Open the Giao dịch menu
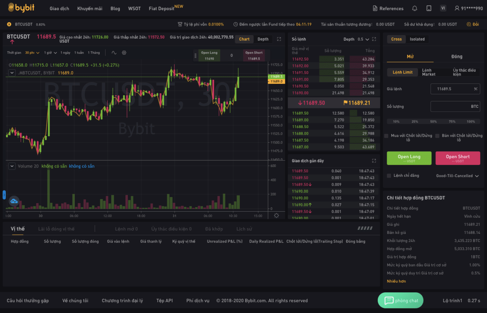 59,9
